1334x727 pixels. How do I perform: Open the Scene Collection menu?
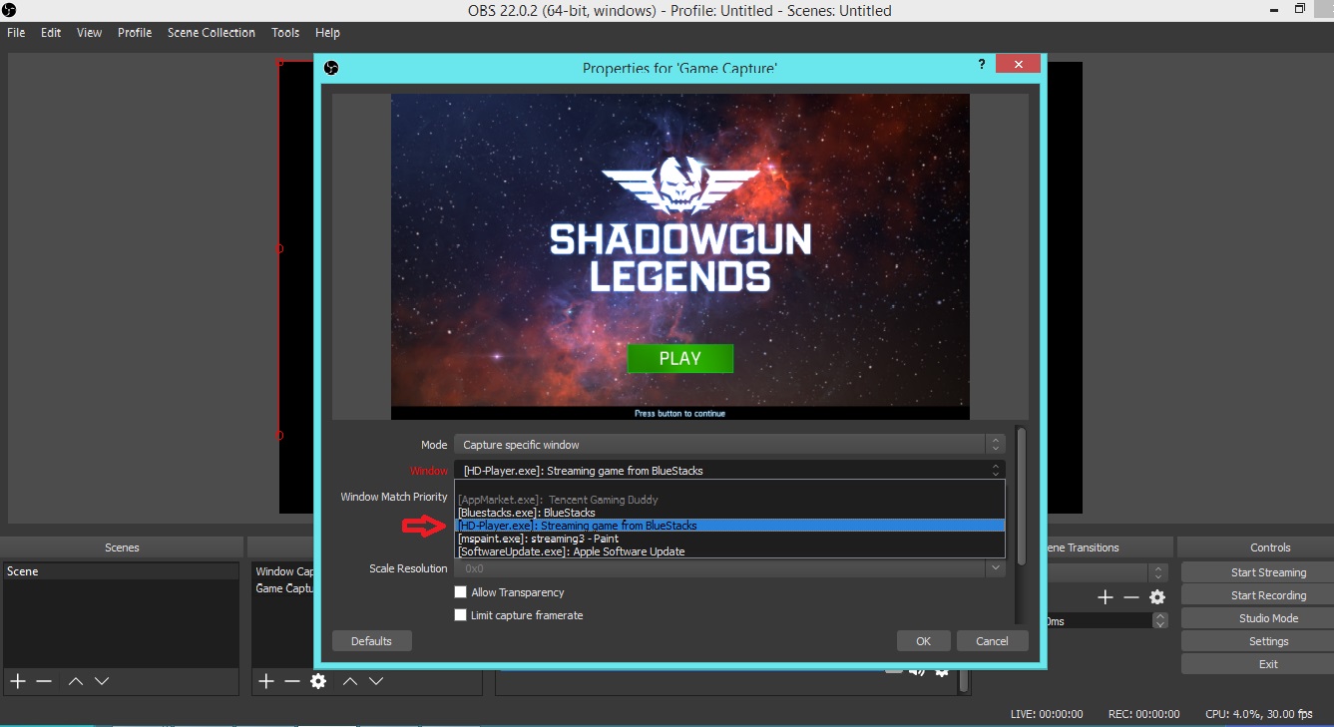(x=212, y=33)
